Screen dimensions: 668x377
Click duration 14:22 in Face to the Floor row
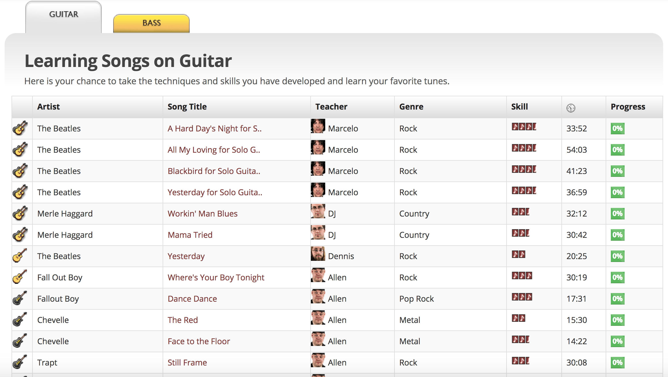click(577, 341)
